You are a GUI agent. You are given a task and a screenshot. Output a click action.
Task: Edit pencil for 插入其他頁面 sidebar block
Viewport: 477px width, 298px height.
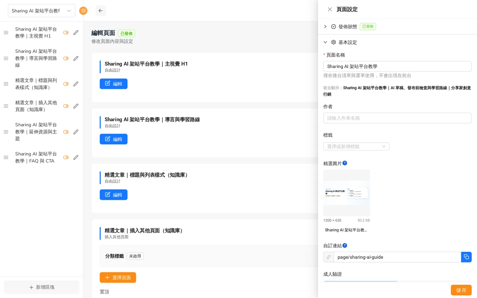76,106
